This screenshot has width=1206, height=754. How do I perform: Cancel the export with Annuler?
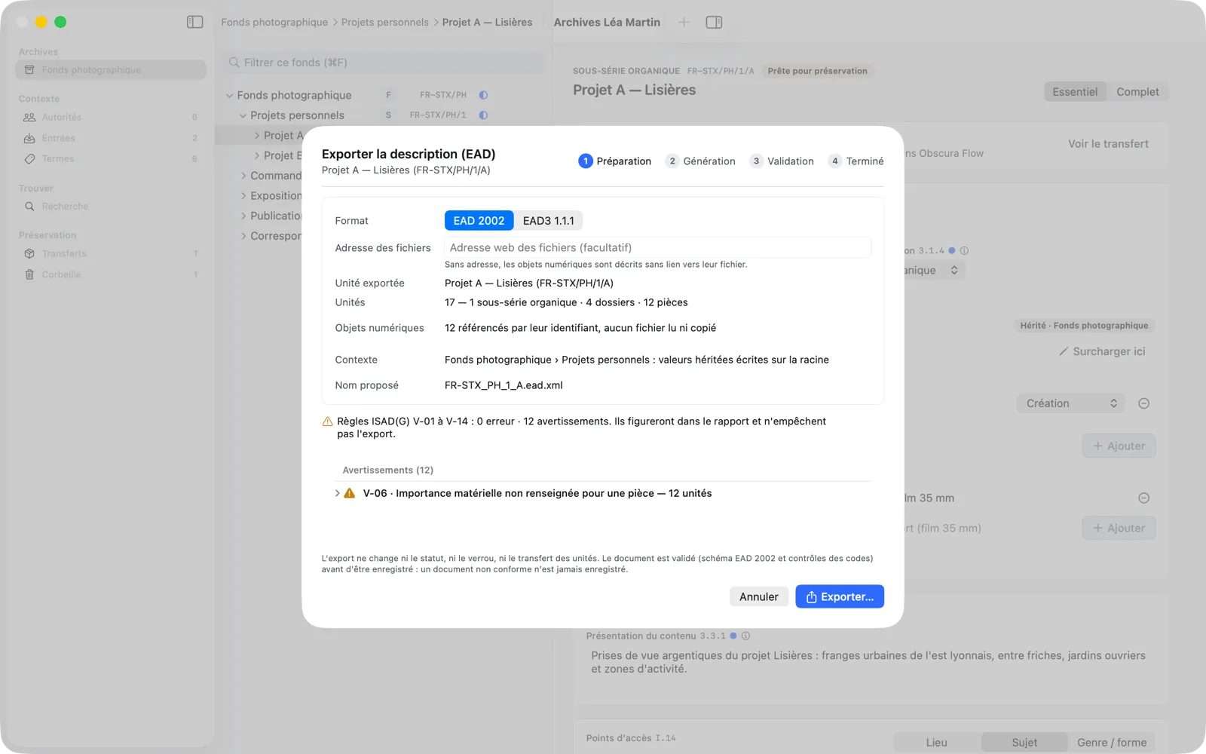pyautogui.click(x=758, y=596)
